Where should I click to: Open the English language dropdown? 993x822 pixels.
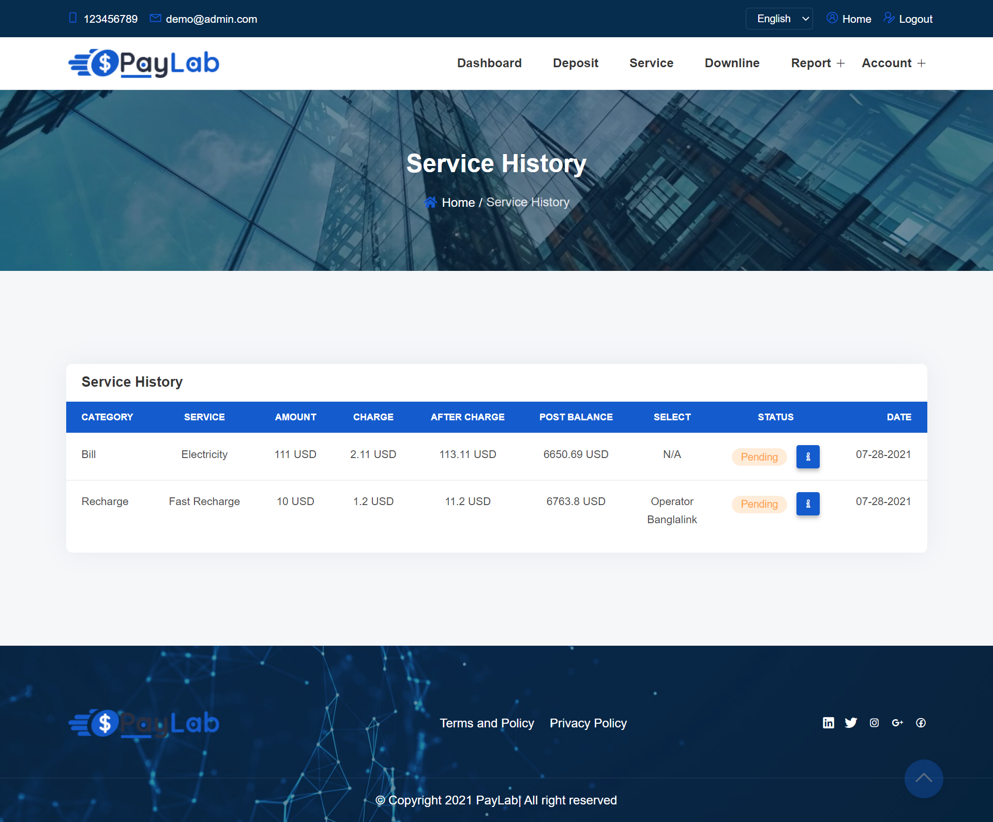click(x=779, y=18)
